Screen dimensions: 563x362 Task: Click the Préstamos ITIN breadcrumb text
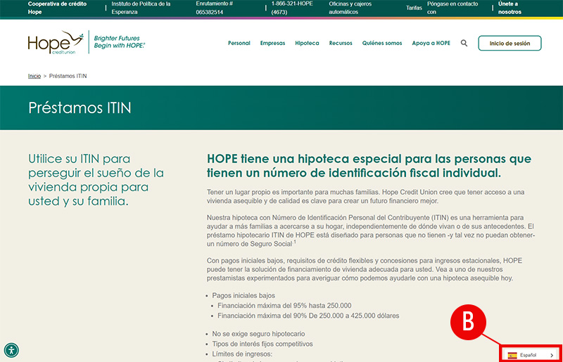click(68, 76)
